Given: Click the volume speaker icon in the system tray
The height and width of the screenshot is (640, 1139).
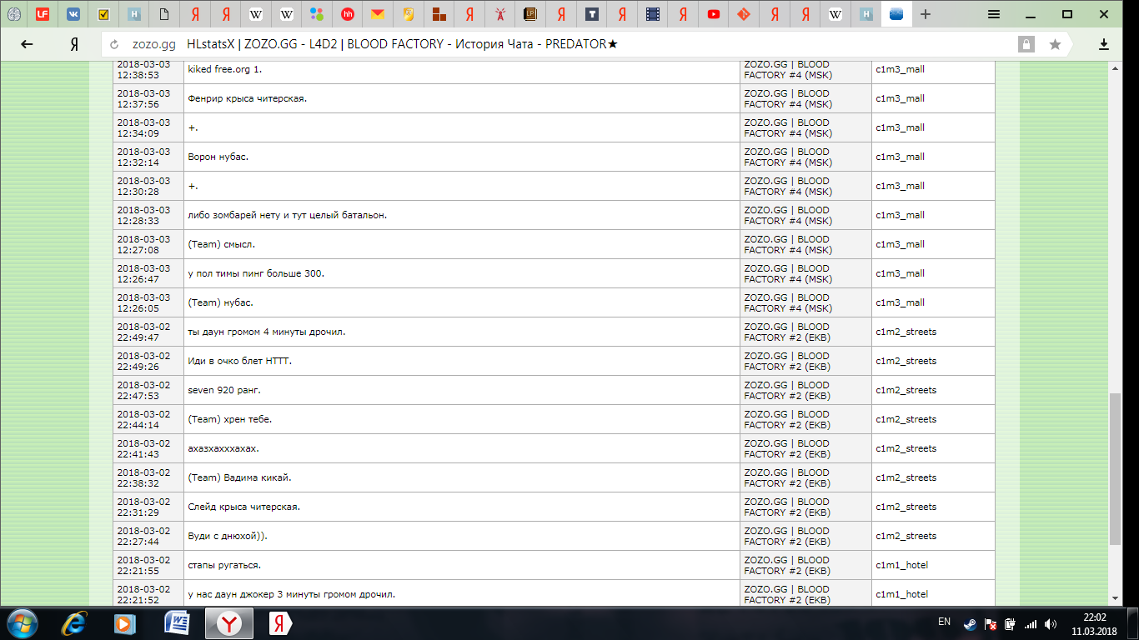Looking at the screenshot, I should point(1051,623).
